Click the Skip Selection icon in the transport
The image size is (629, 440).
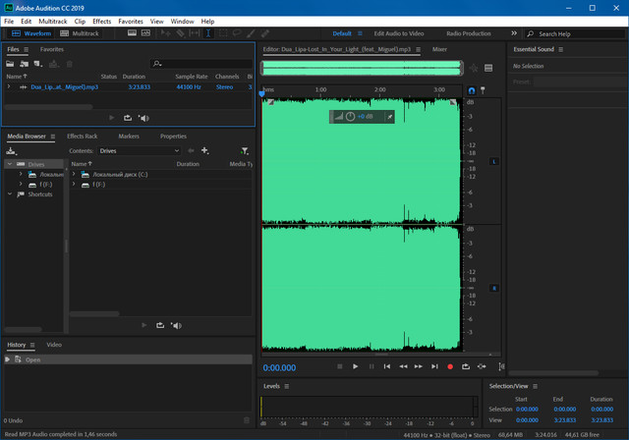pyautogui.click(x=482, y=366)
